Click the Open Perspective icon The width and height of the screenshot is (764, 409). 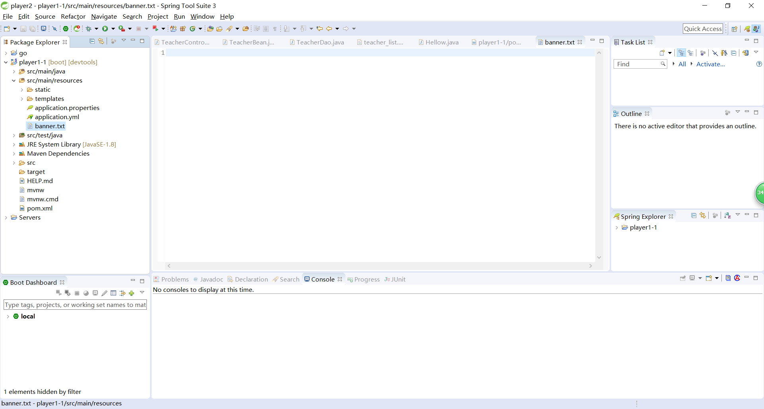tap(735, 29)
